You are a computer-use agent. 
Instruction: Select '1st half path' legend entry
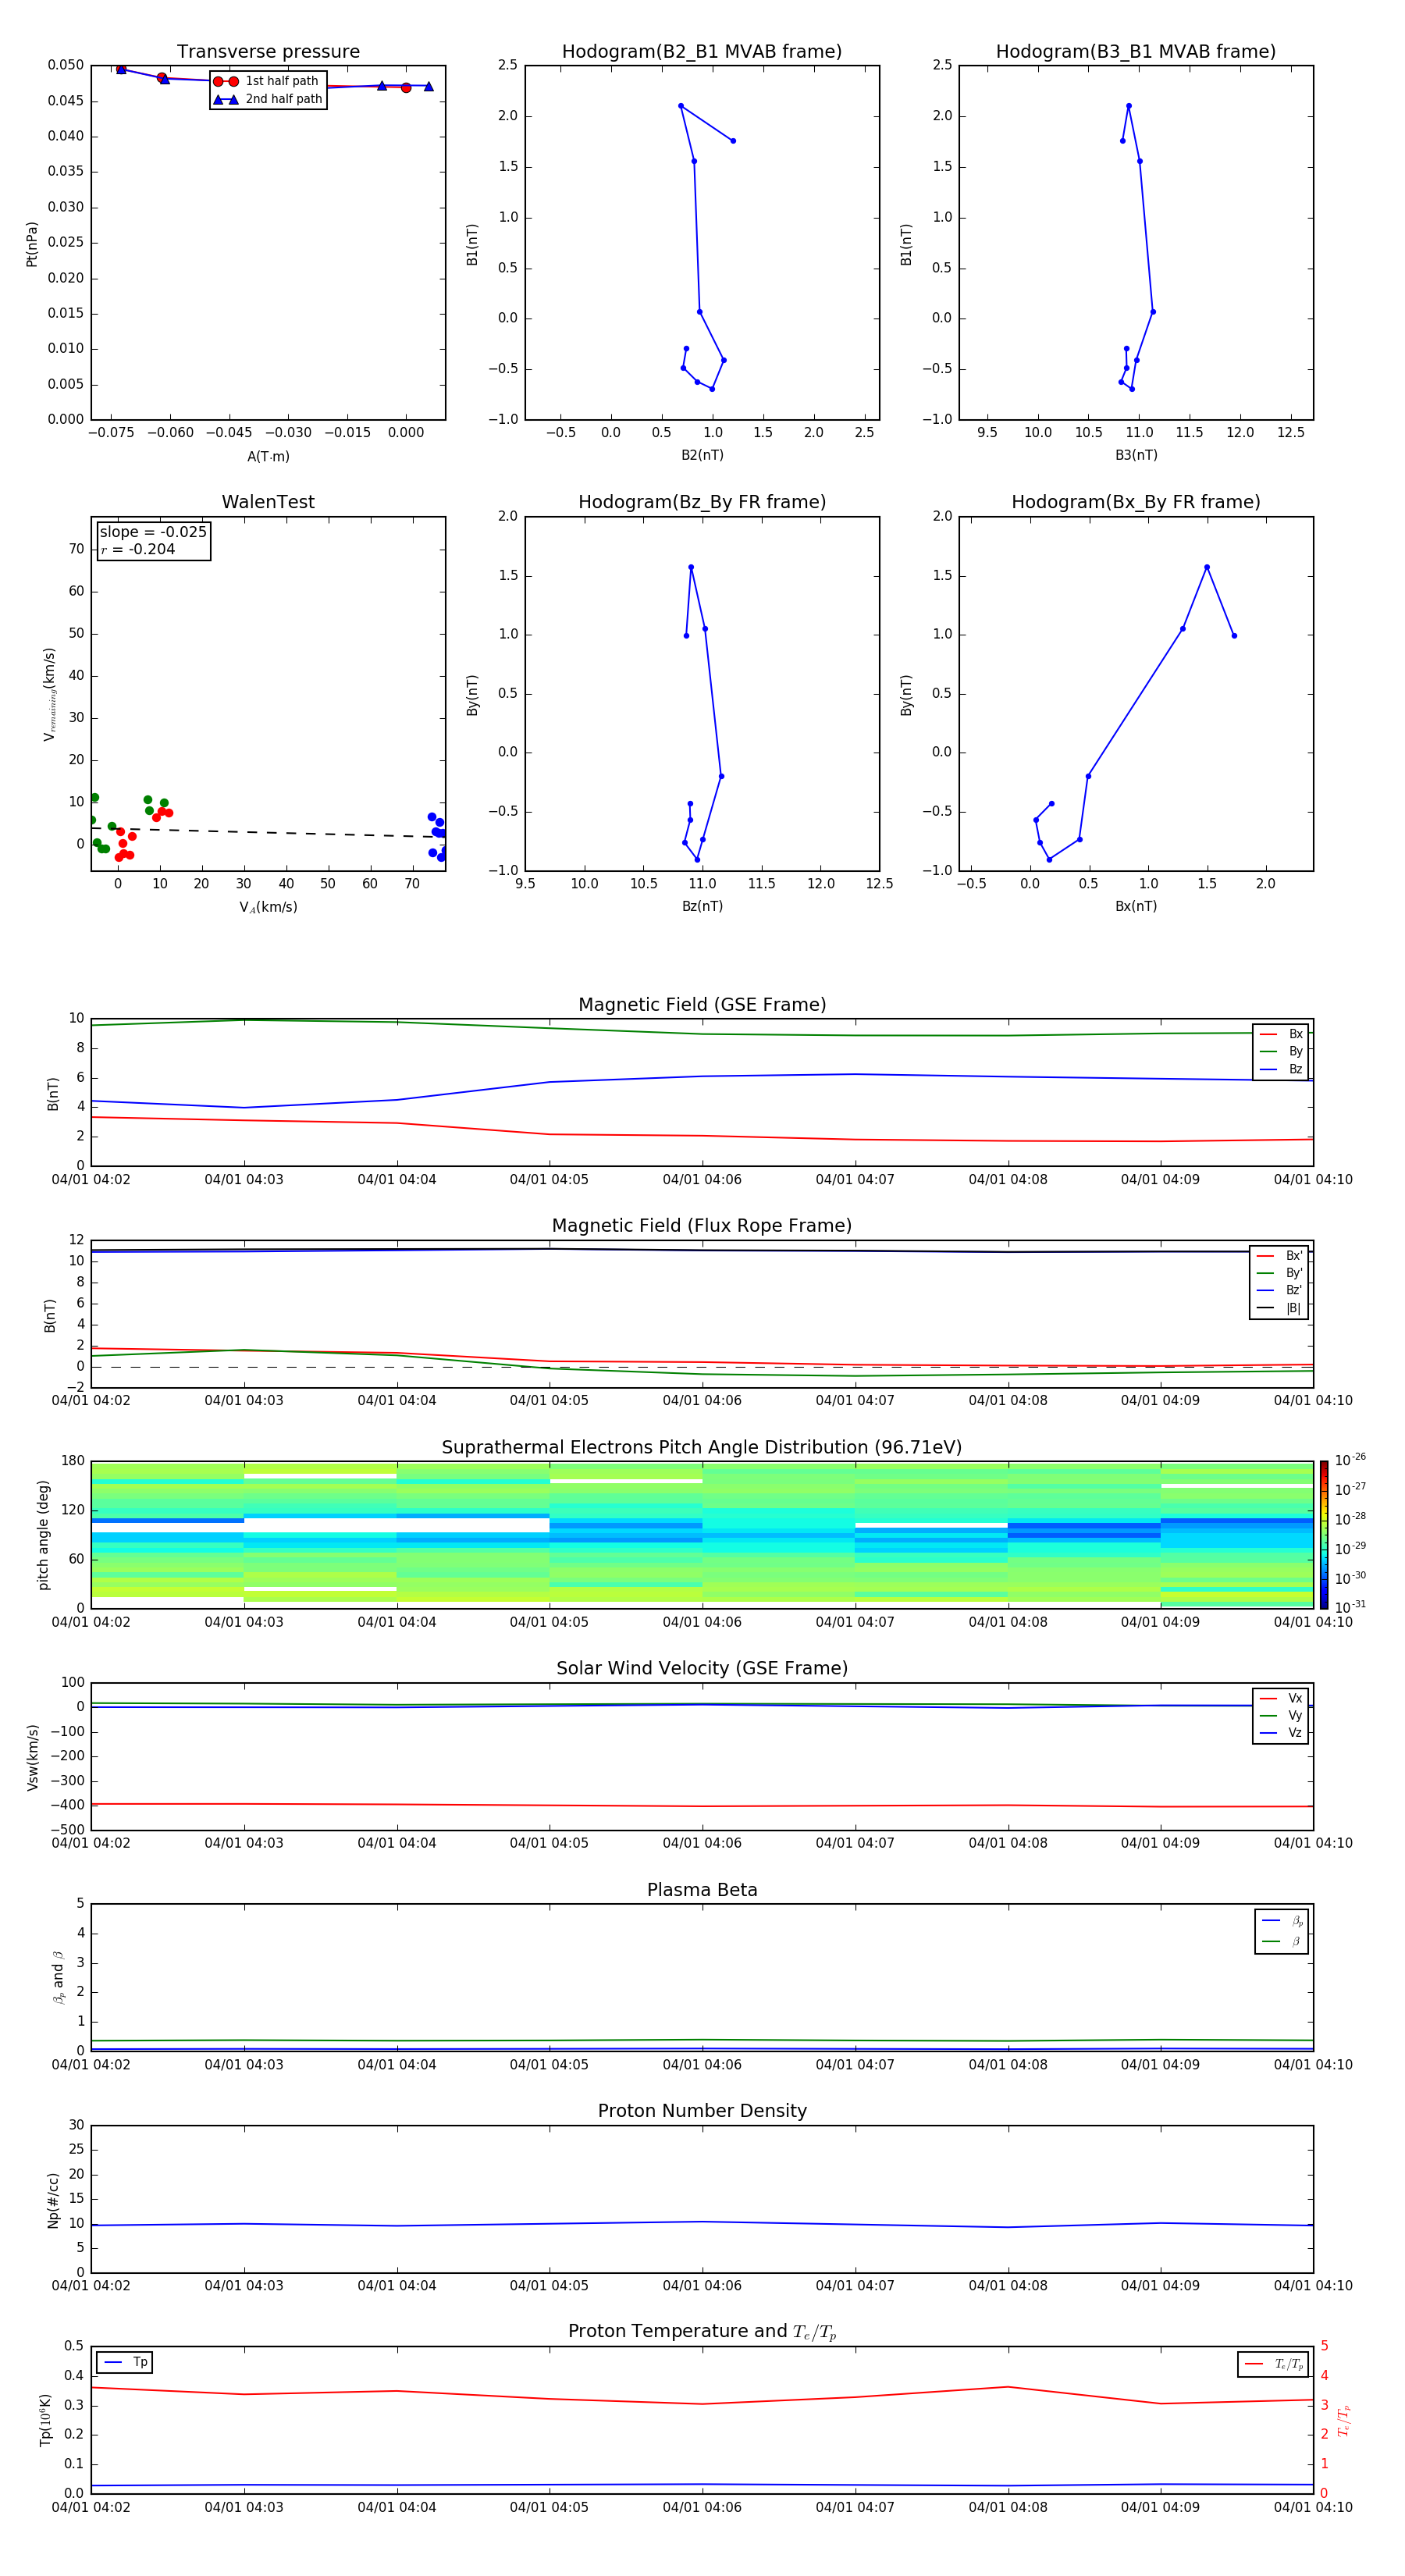267,81
